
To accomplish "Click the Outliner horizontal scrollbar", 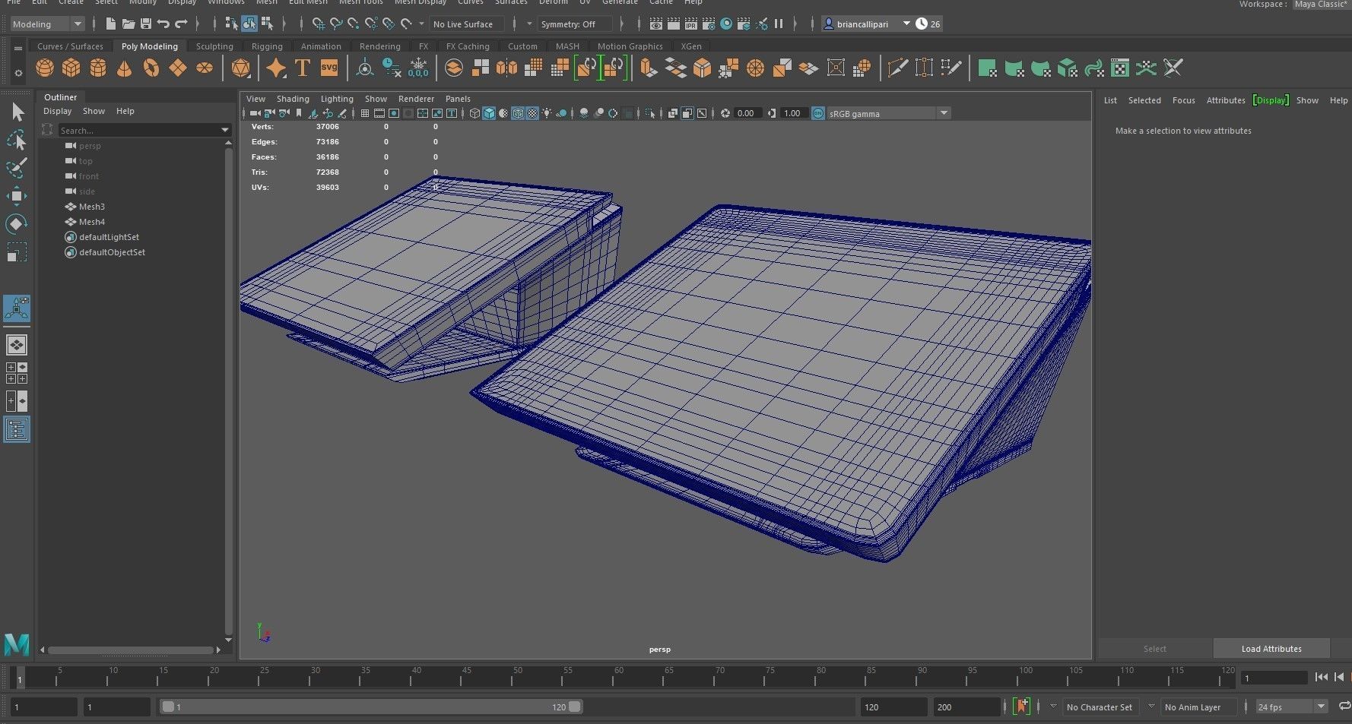I will 130,650.
